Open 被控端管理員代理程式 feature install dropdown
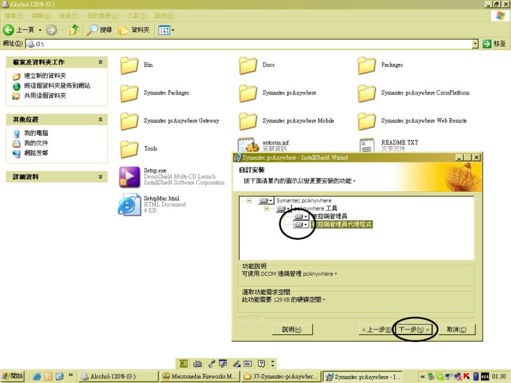This screenshot has height=383, width=511. tap(301, 225)
